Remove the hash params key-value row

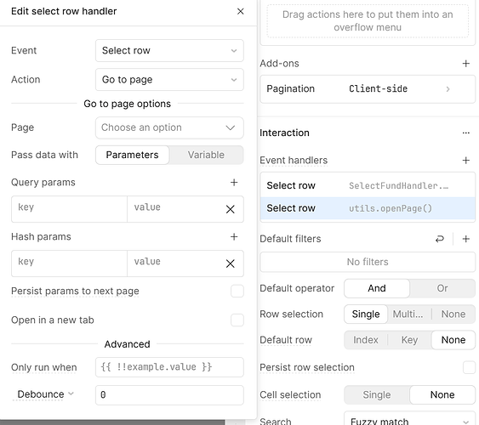pos(231,263)
